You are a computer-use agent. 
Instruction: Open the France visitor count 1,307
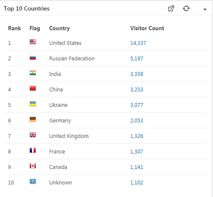tap(137, 152)
